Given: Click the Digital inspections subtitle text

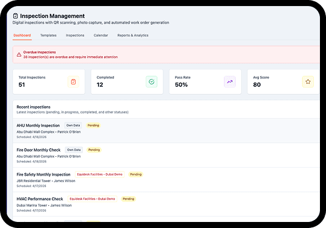Looking at the screenshot, I should pyautogui.click(x=91, y=22).
